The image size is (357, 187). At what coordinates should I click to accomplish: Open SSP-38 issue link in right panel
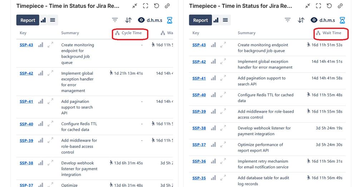point(199,128)
